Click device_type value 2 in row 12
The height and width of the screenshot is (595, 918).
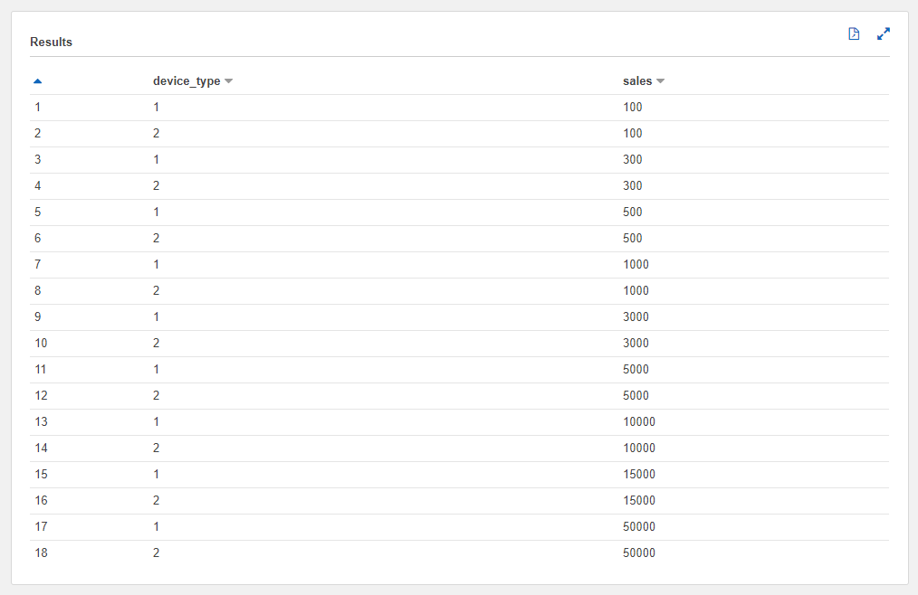pos(157,395)
